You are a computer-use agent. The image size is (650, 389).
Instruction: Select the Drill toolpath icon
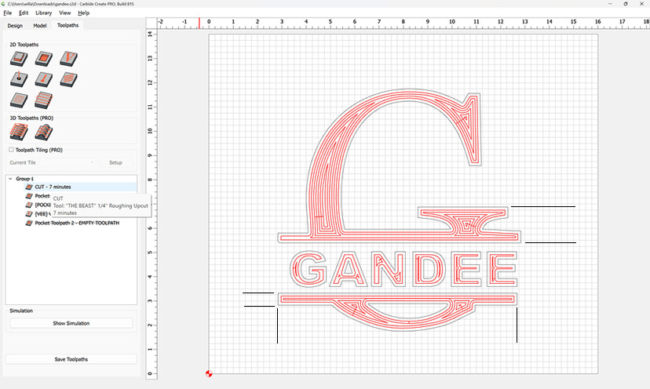click(x=19, y=79)
